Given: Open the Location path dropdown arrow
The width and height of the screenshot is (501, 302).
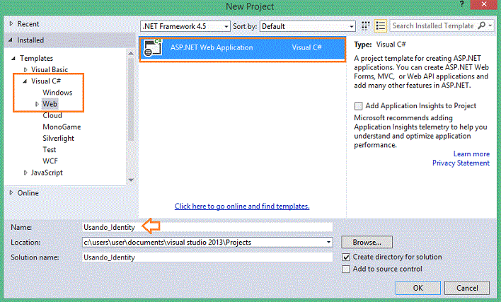Looking at the screenshot, I should click(328, 243).
